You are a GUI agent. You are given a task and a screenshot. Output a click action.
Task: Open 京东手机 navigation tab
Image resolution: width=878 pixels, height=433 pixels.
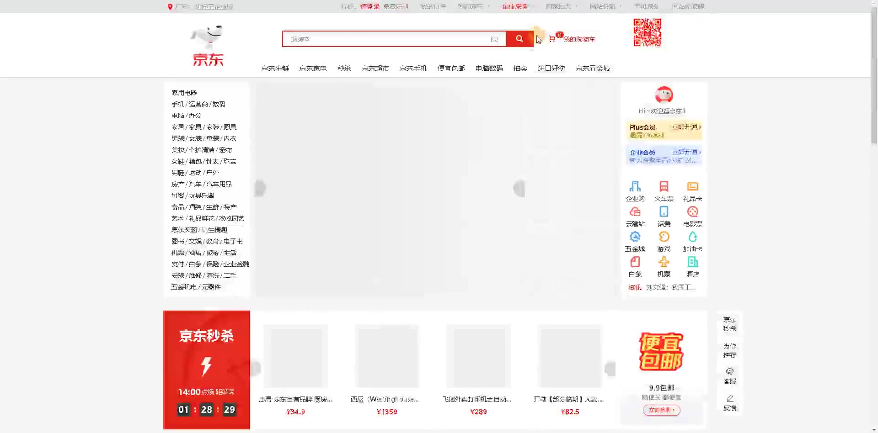(x=413, y=69)
